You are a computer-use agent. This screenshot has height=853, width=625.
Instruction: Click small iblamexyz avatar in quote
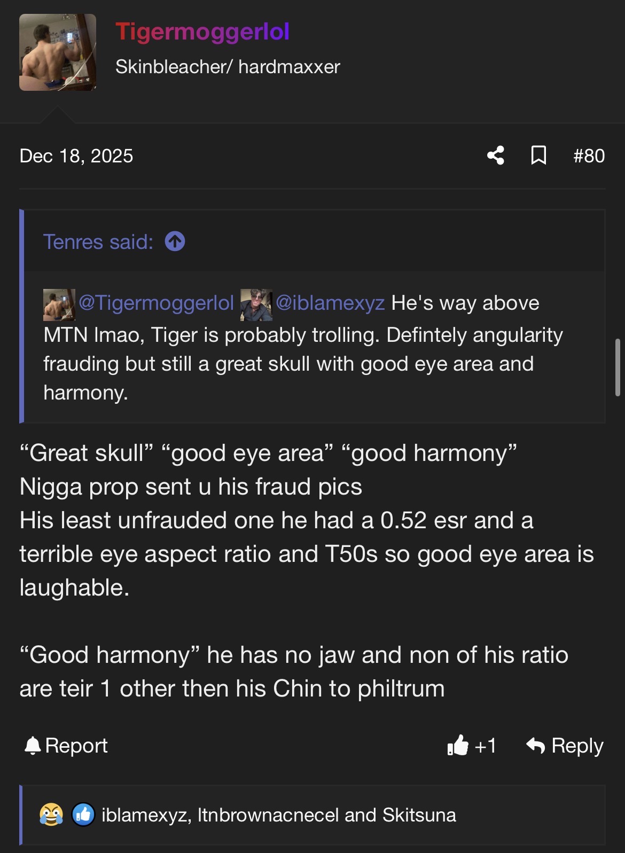(256, 304)
